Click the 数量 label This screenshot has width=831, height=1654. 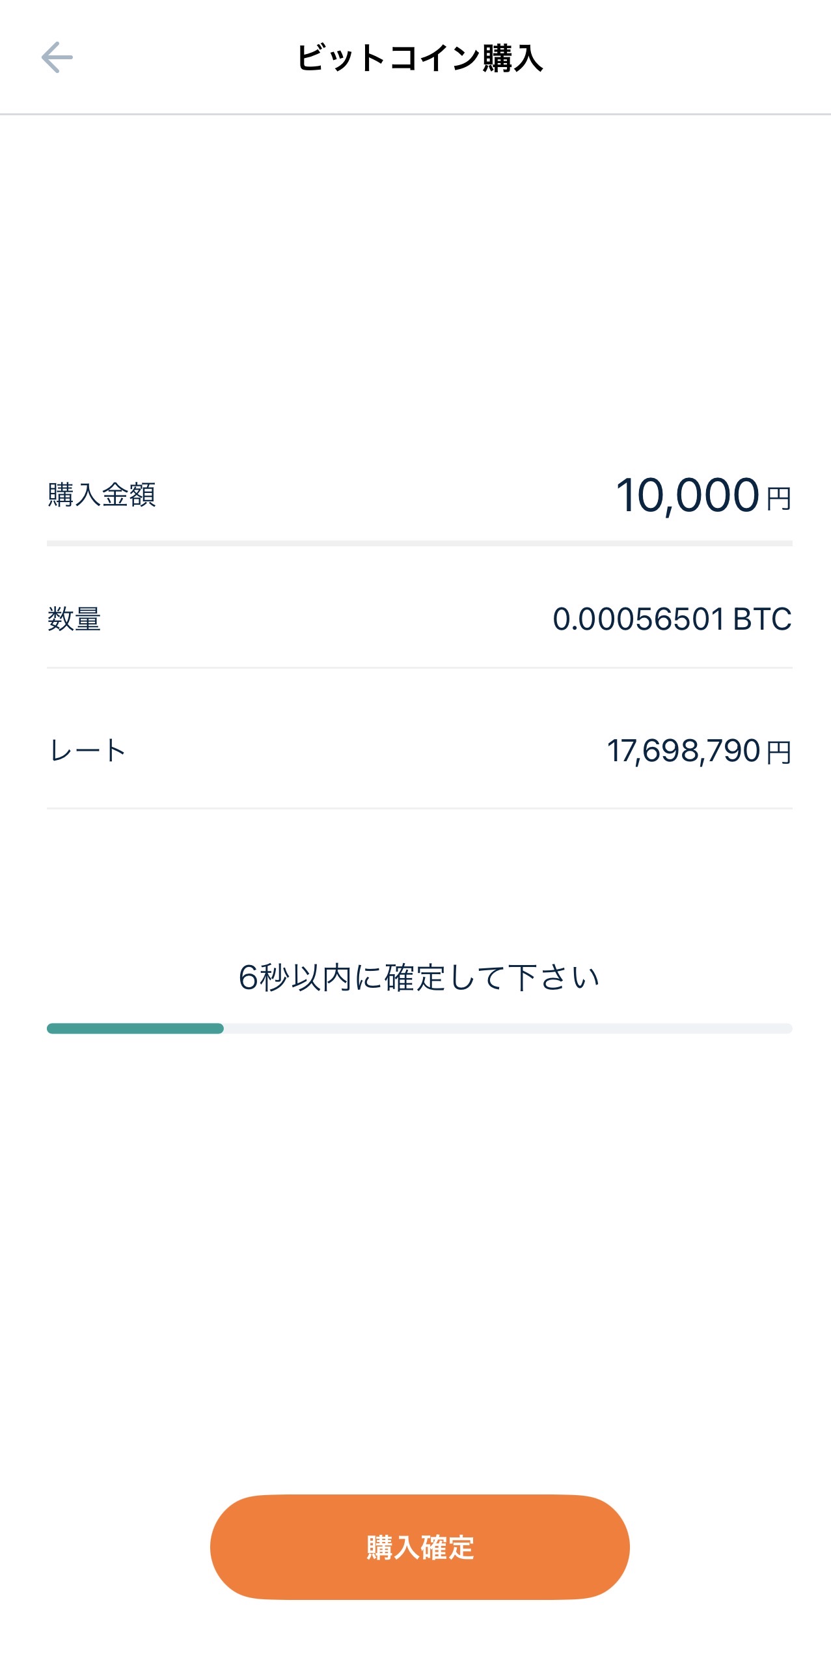(74, 619)
